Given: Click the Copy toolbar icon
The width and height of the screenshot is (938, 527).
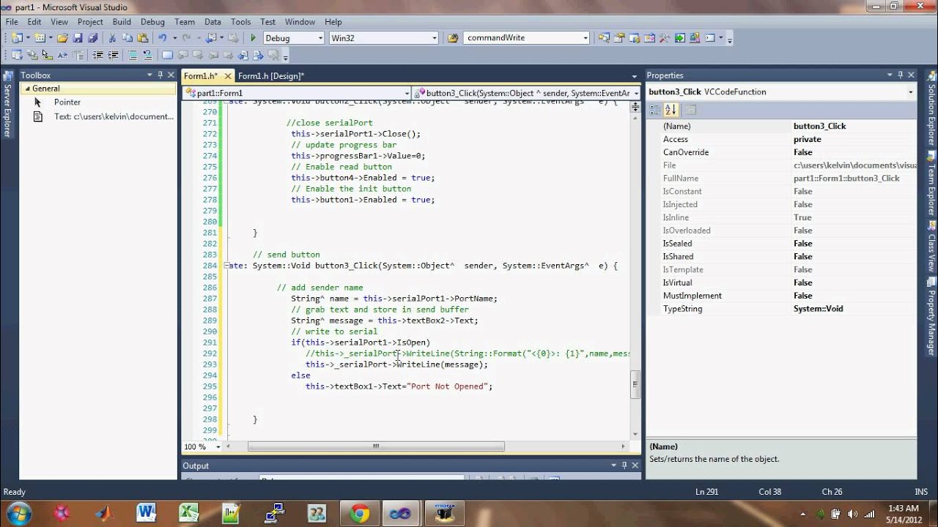Looking at the screenshot, I should 127,38.
